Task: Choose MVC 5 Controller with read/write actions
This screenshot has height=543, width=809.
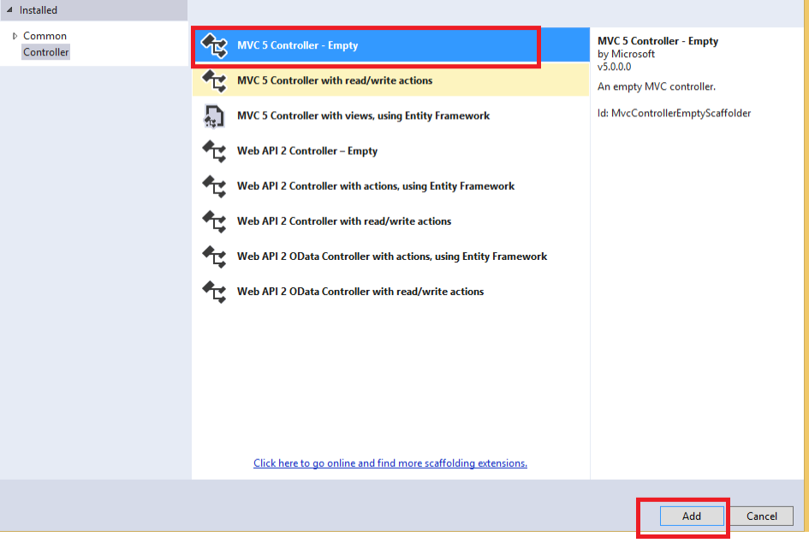Action: (390, 80)
